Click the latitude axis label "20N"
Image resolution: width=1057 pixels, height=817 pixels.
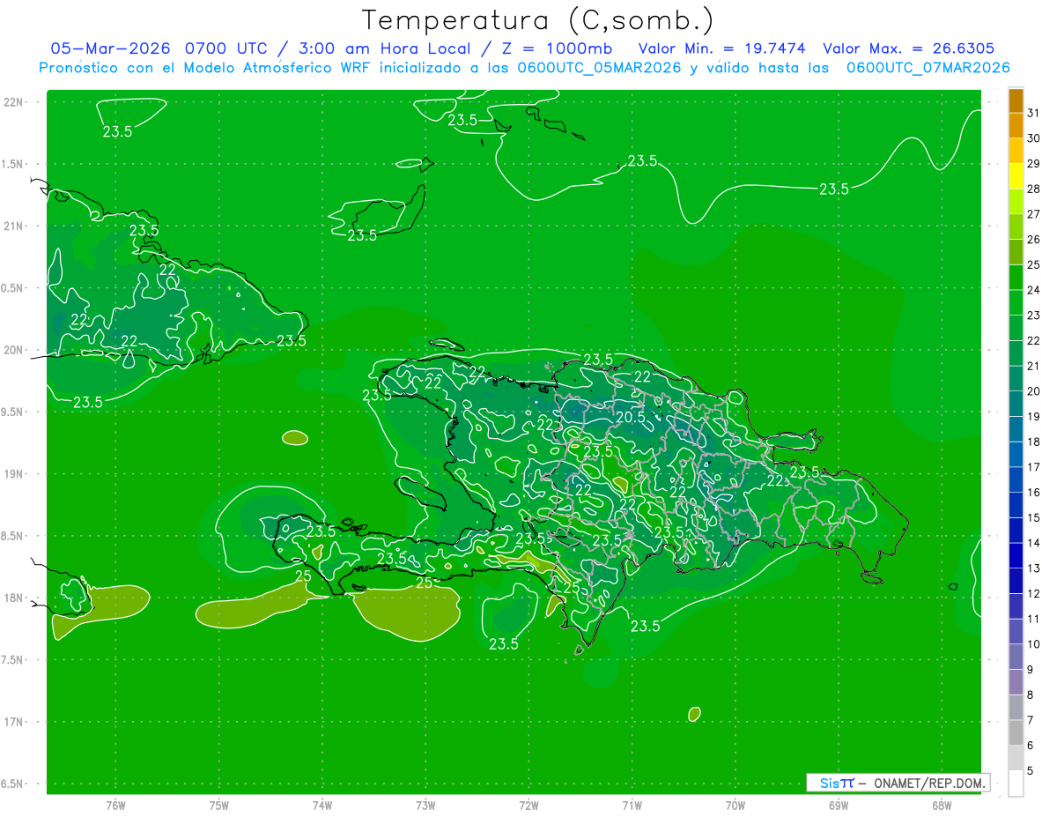tap(12, 350)
